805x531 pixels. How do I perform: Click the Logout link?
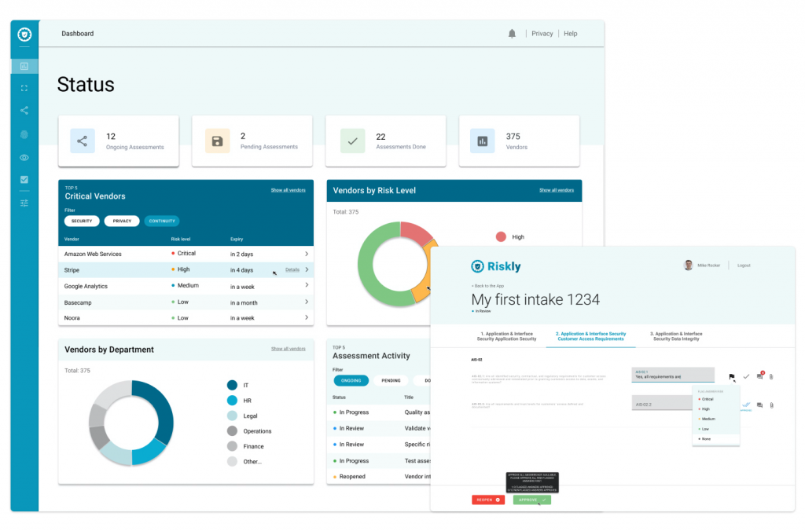[744, 265]
